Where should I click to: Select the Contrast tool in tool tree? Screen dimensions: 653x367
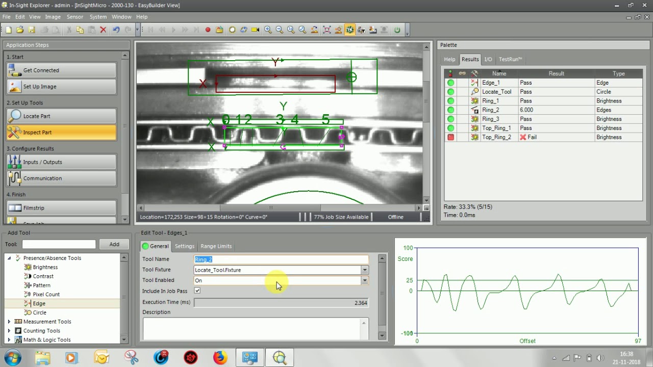43,276
